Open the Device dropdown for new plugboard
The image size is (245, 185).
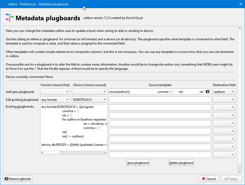90,92
